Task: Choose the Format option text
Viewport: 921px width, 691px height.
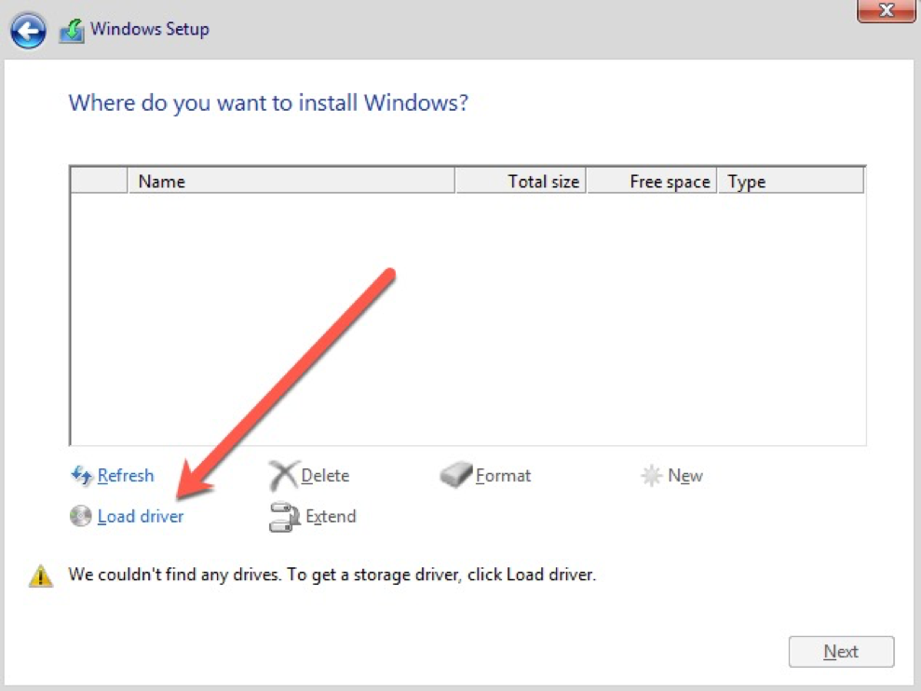Action: tap(504, 475)
